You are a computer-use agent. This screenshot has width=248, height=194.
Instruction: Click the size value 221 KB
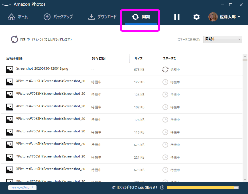(x=139, y=157)
